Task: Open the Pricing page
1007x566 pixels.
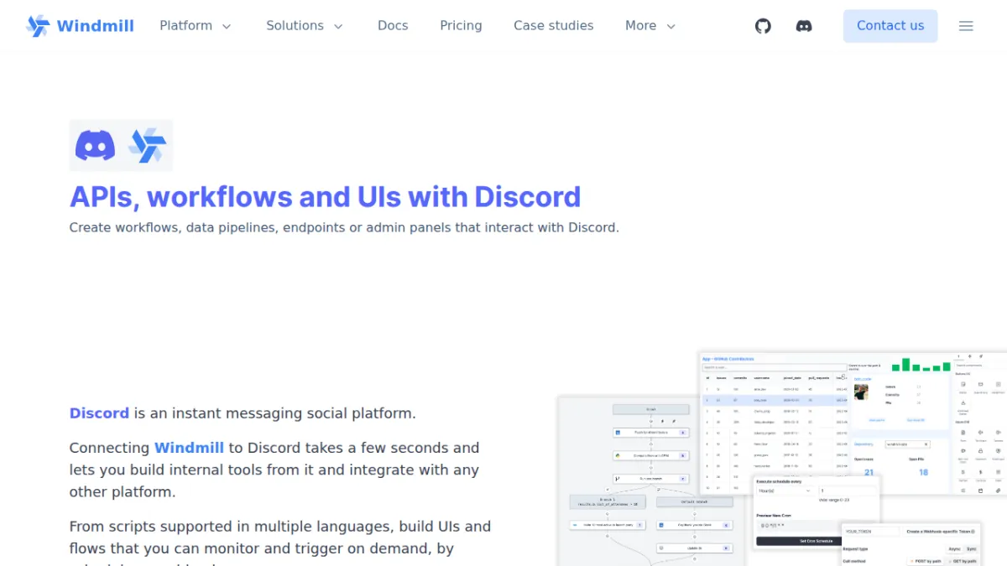Action: 461,26
